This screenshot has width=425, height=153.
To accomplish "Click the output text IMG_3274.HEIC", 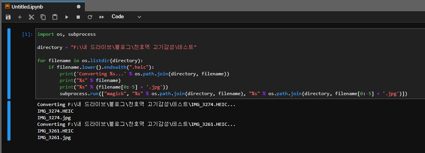I will (x=55, y=111).
